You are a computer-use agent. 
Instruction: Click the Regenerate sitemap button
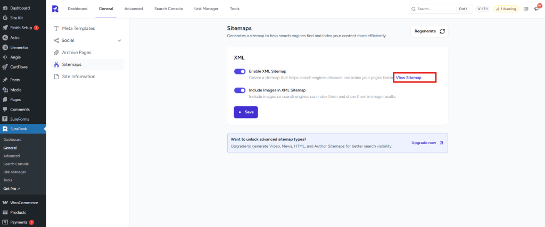tap(430, 31)
